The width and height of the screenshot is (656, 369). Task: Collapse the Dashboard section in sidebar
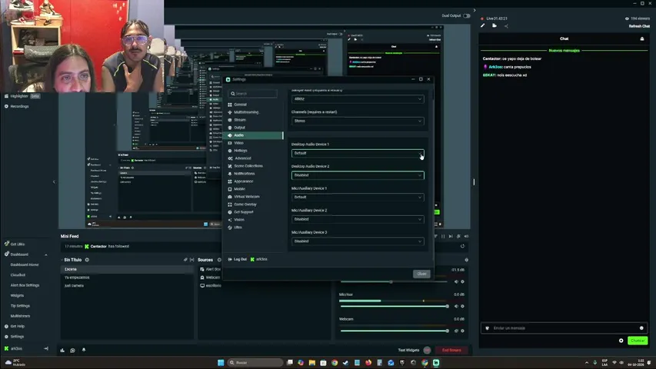pos(46,254)
